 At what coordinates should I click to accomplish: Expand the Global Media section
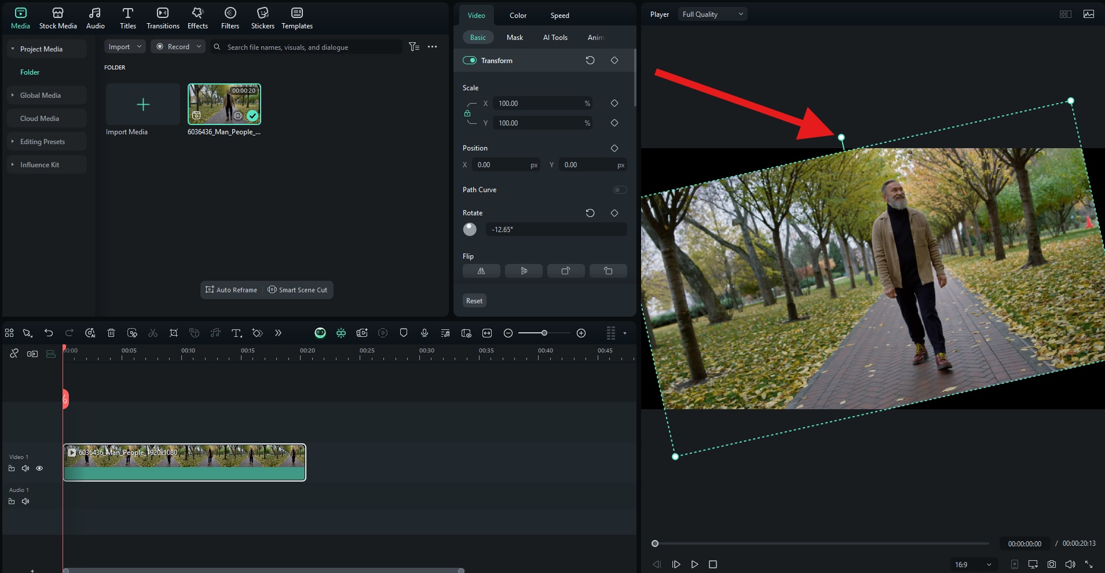click(13, 95)
